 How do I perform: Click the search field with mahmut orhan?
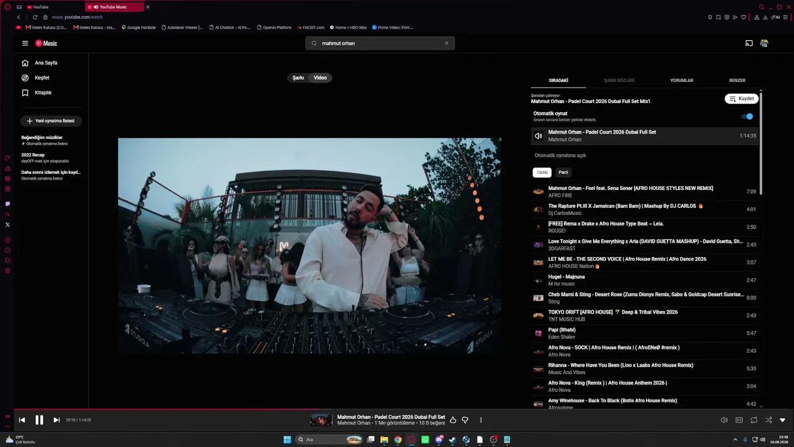[380, 43]
